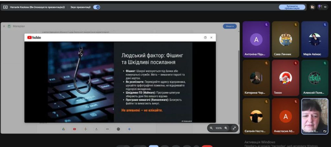
Task: Close the YouTube preview popup
Action: [211, 38]
